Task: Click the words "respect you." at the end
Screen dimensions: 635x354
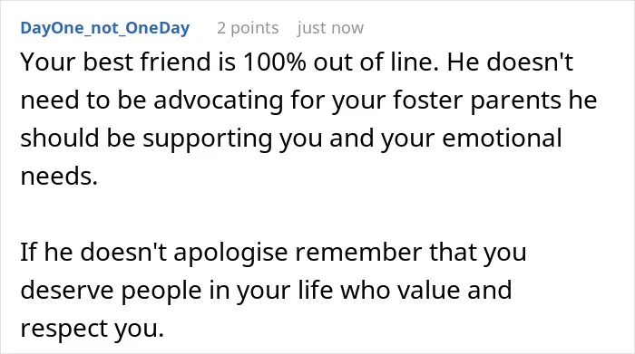Action: pos(93,329)
